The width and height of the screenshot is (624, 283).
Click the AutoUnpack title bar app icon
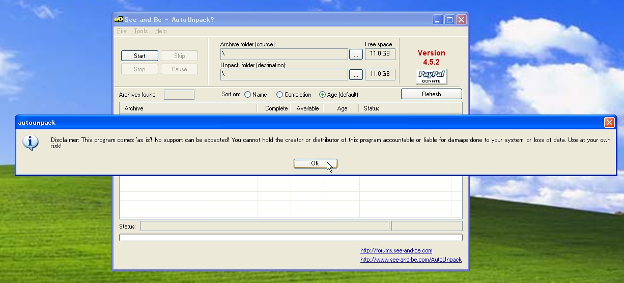119,20
